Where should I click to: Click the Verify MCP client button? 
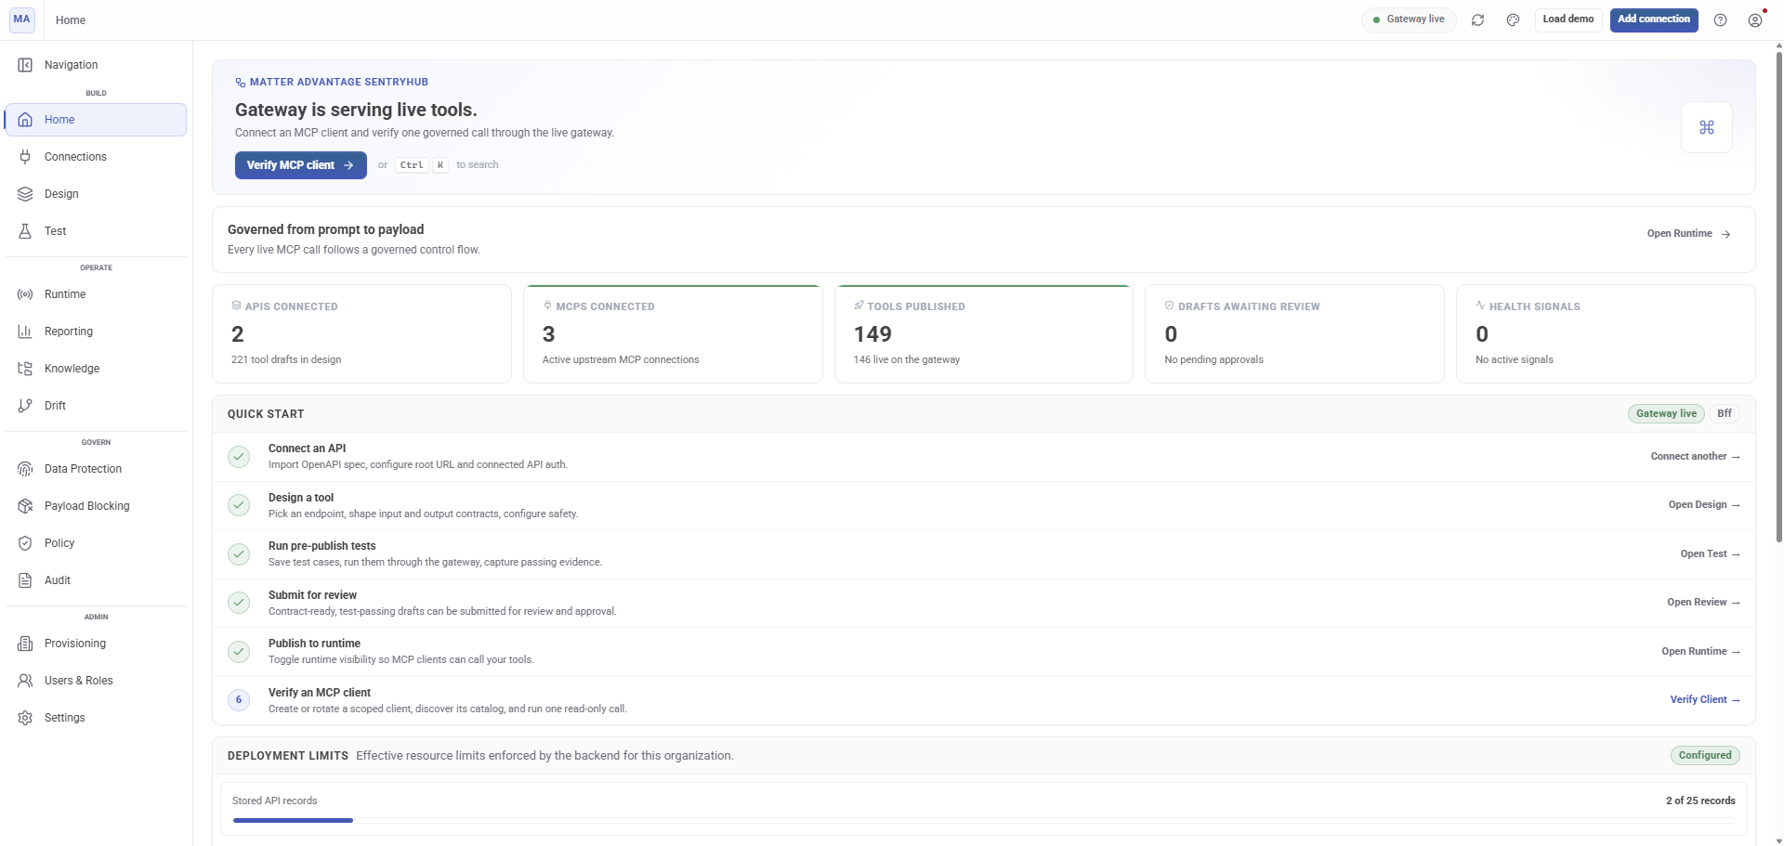(300, 165)
